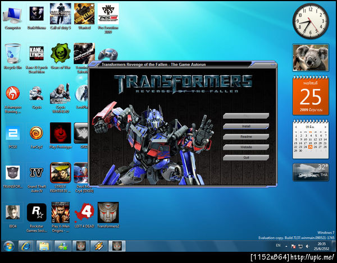Viewport: 337px width, 263px height.
Task: Launch Internet Explorer from taskbar
Action: click(x=26, y=246)
